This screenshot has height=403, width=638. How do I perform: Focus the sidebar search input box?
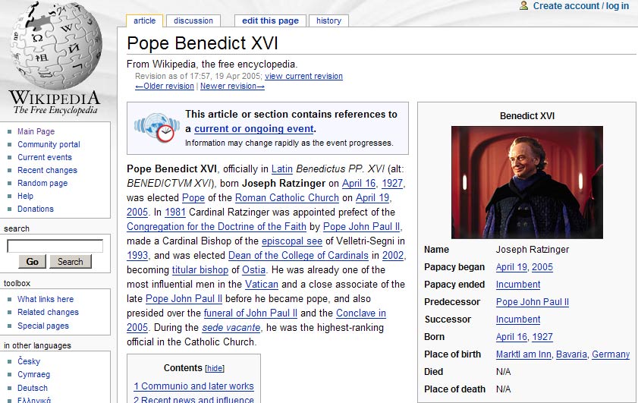pos(55,246)
